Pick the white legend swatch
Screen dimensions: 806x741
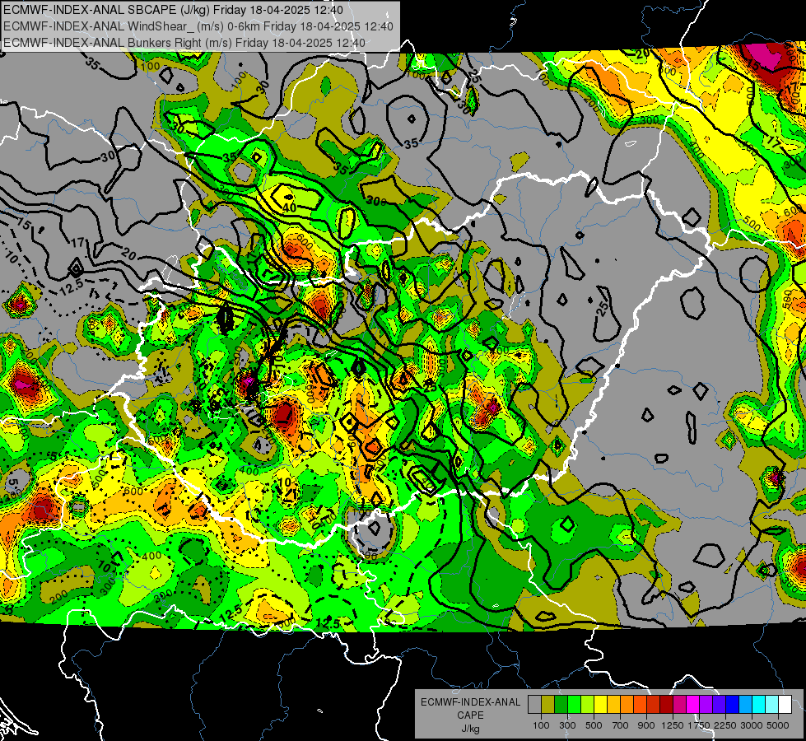785,705
